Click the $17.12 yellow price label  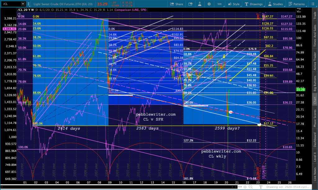pos(268,123)
